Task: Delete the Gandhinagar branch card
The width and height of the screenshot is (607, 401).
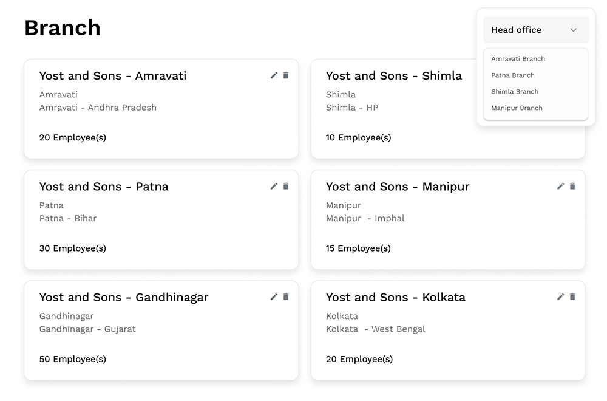Action: (x=286, y=297)
